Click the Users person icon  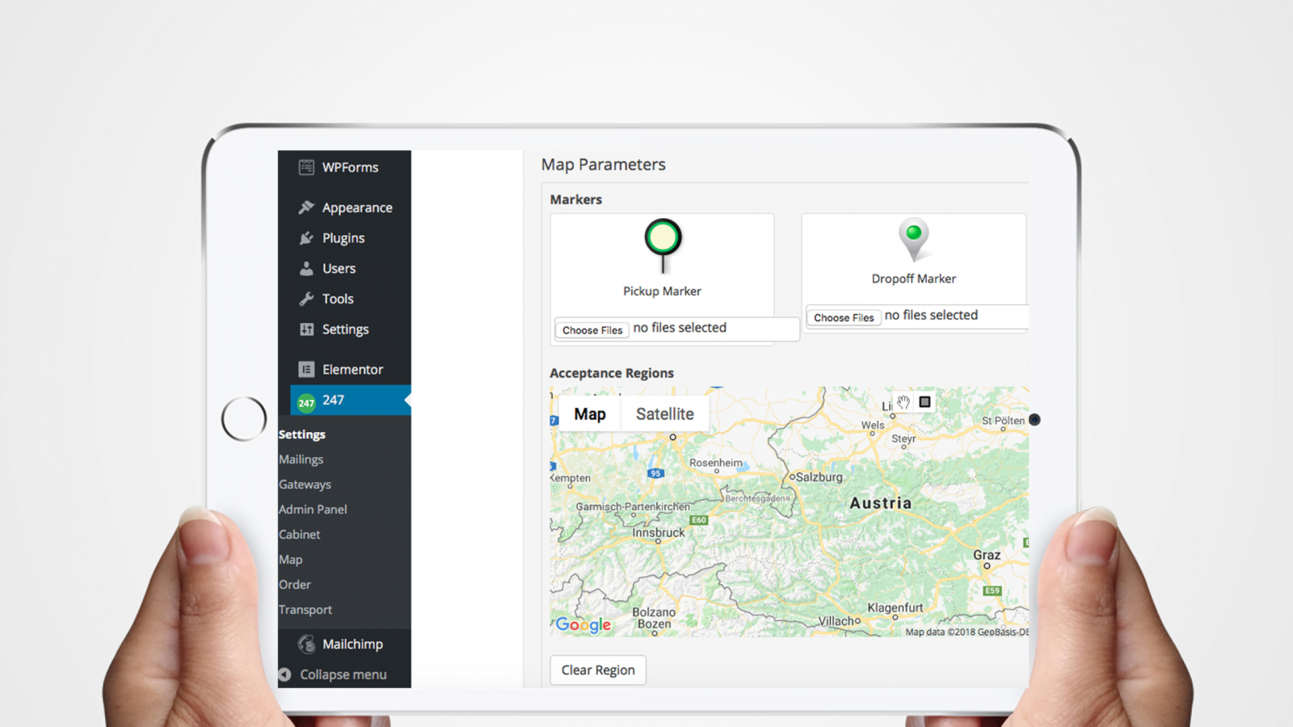[306, 268]
